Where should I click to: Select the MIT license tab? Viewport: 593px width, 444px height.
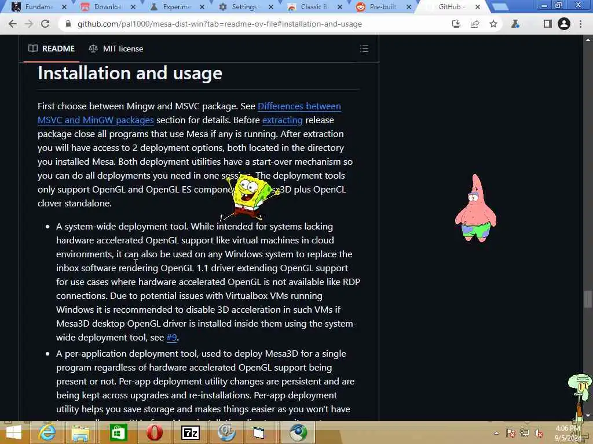(116, 49)
